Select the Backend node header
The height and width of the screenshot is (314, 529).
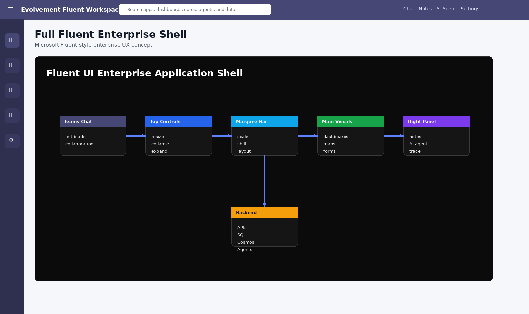coord(264,212)
